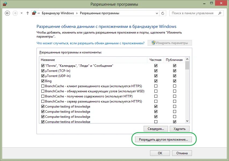Toggle µTorrent (UDP-In) name checkbox
Viewport: 229px width, 161px height.
point(43,76)
